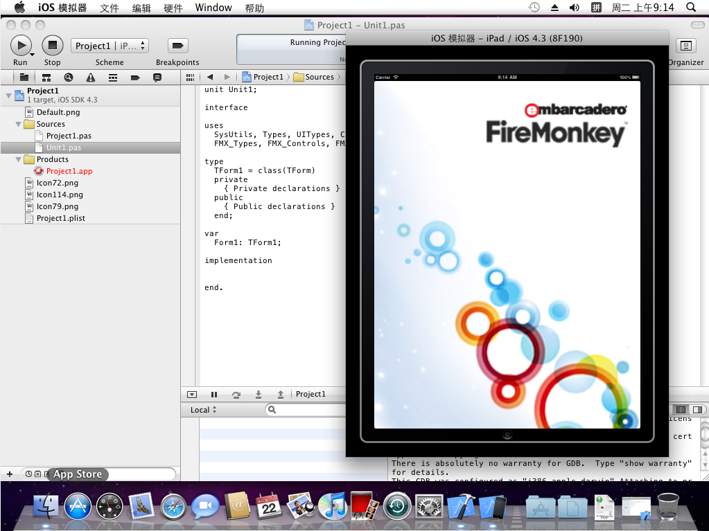Hide the debug area toggle icon
This screenshot has width=709, height=531.
[192, 395]
